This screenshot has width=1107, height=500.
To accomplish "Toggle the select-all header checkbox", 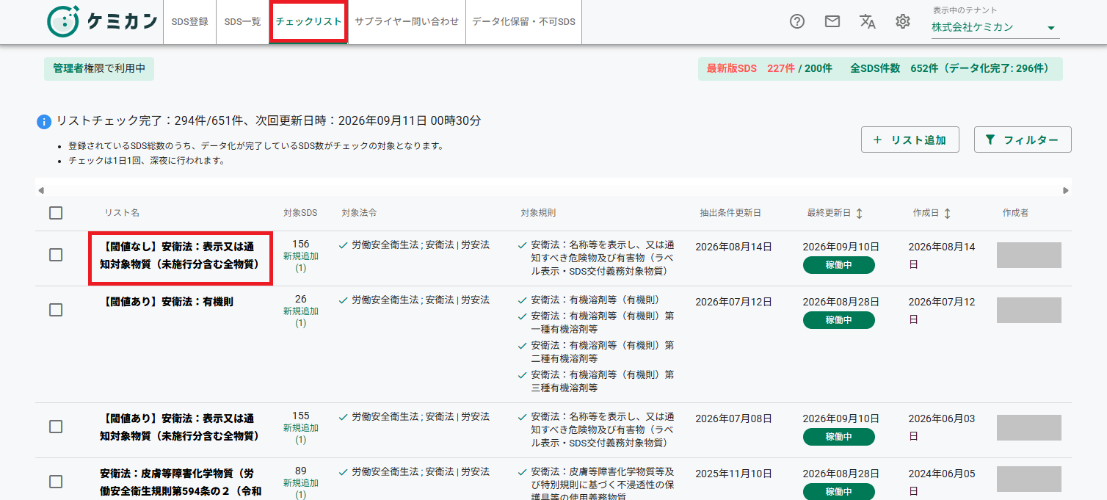I will point(56,213).
